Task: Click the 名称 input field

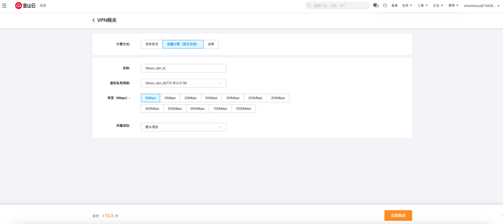Action: [183, 68]
